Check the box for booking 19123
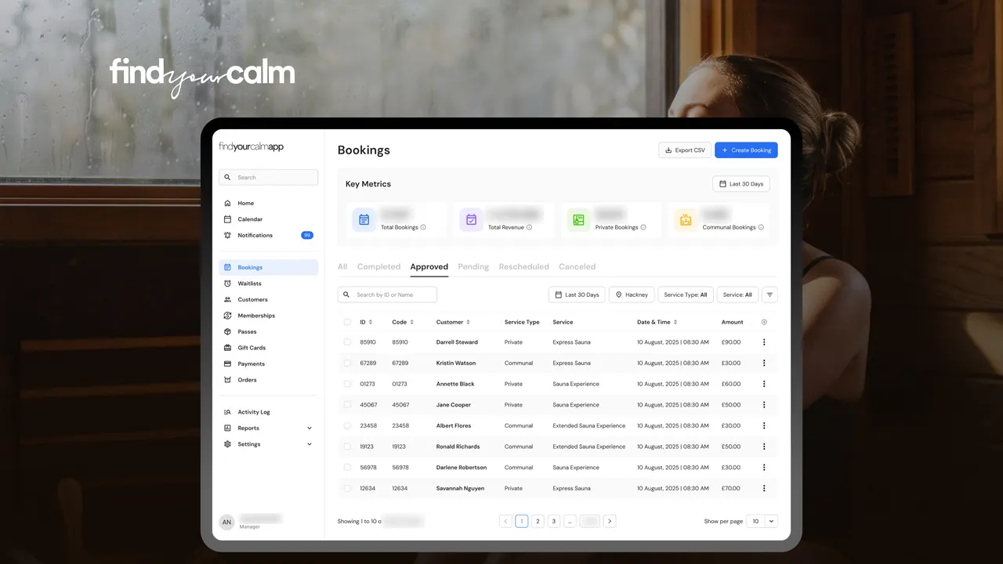This screenshot has height=564, width=1003. click(347, 446)
